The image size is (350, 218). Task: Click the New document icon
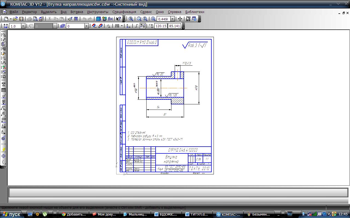click(6, 19)
